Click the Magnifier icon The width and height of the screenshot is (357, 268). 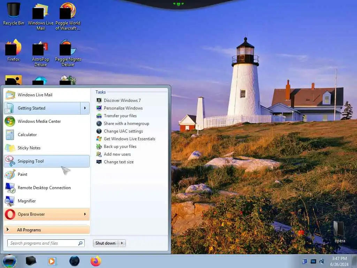10,201
